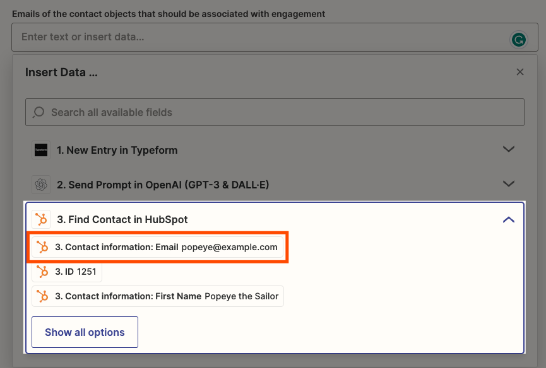Insert Contact information First Name field
This screenshot has height=368, width=546.
pyautogui.click(x=158, y=296)
